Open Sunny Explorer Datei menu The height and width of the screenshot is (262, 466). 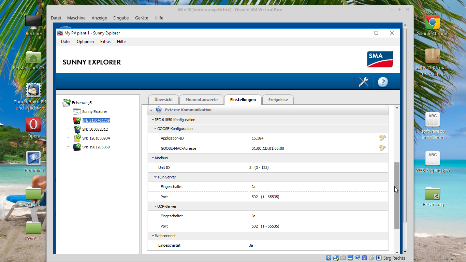(65, 42)
